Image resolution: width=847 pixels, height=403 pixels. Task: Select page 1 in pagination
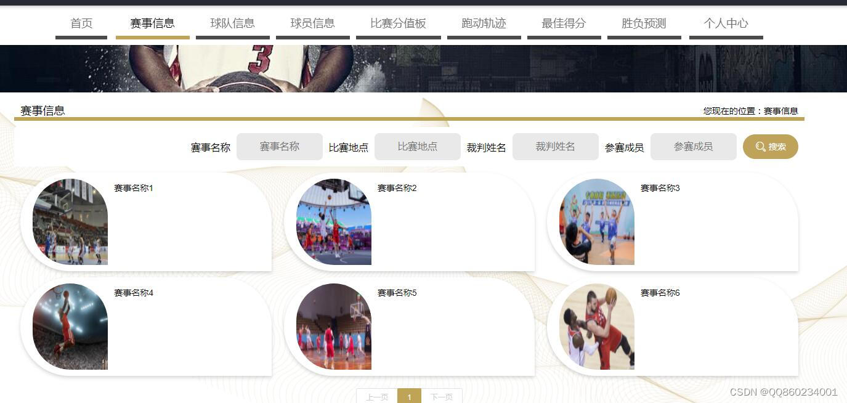[410, 397]
